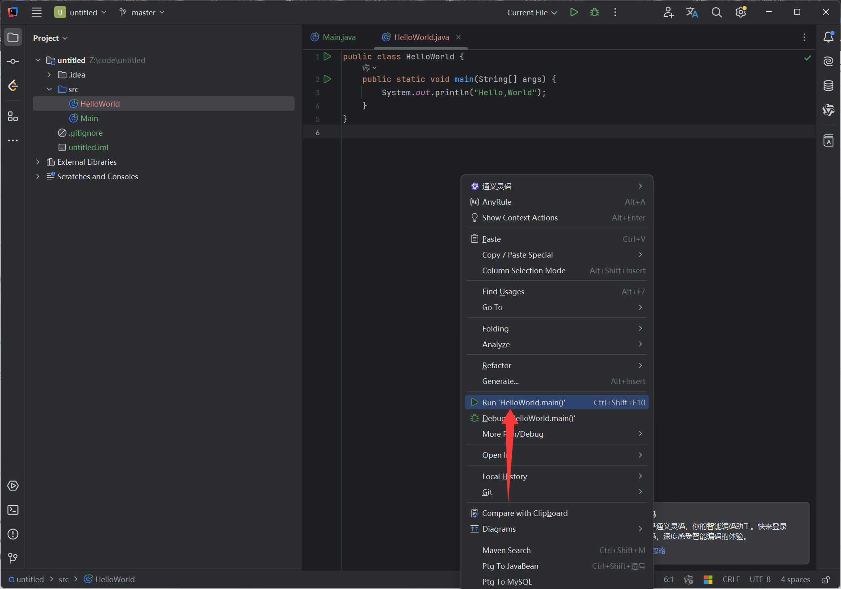Click the Notifications bell icon

pyautogui.click(x=828, y=37)
